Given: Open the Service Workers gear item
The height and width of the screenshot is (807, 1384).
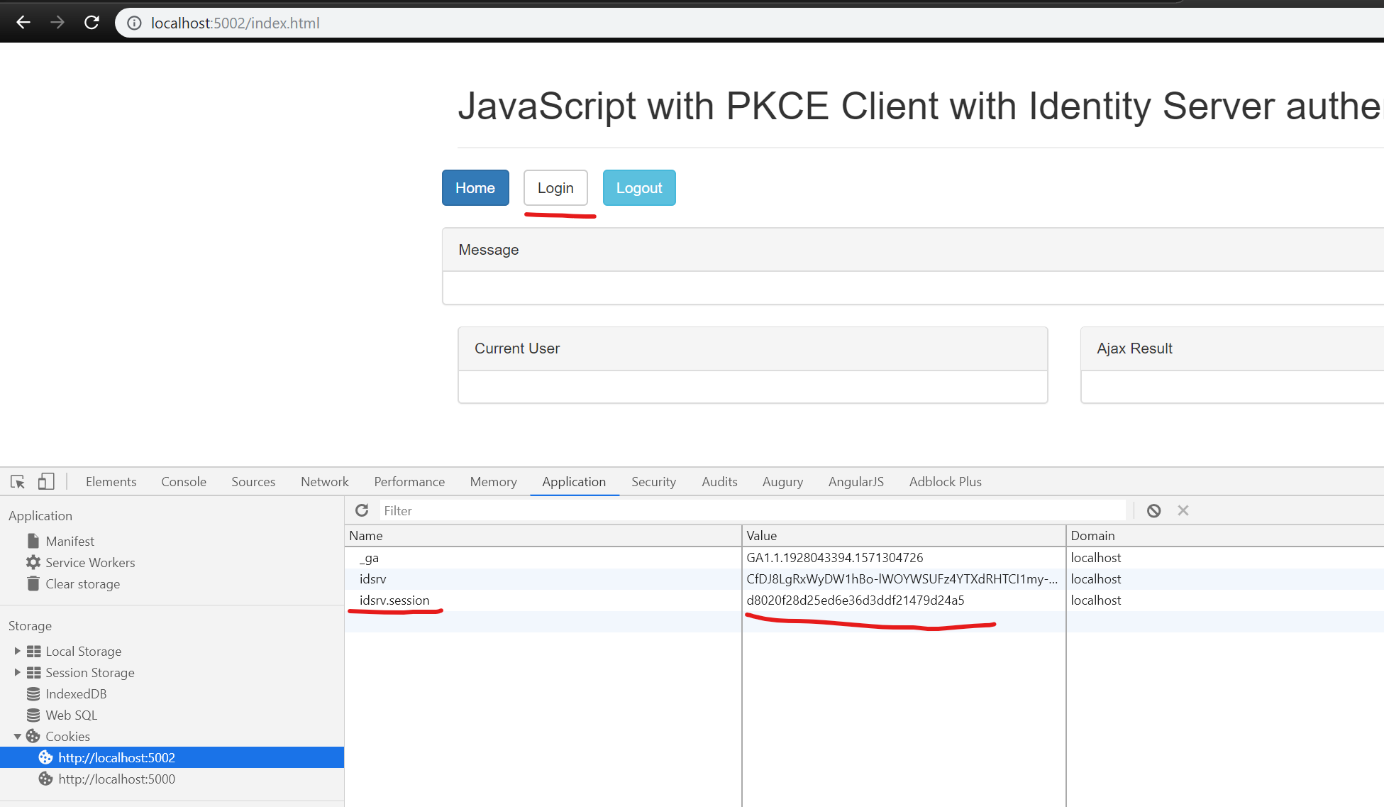Looking at the screenshot, I should [x=89, y=563].
